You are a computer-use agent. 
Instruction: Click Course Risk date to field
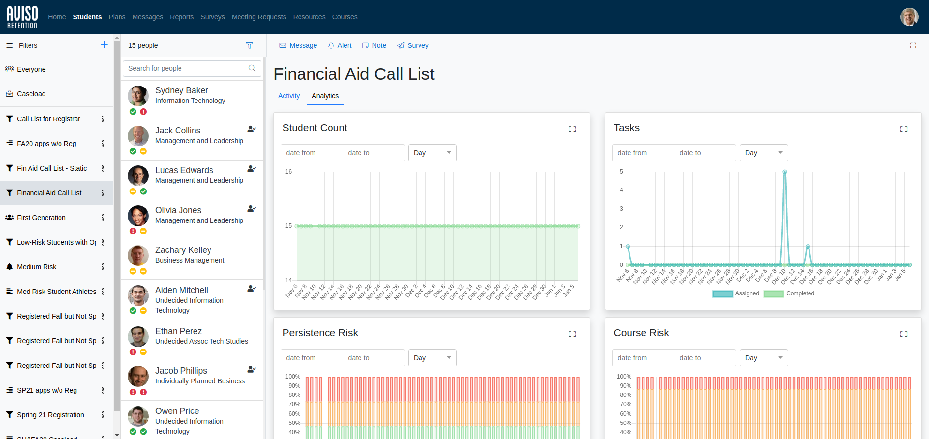coord(705,358)
